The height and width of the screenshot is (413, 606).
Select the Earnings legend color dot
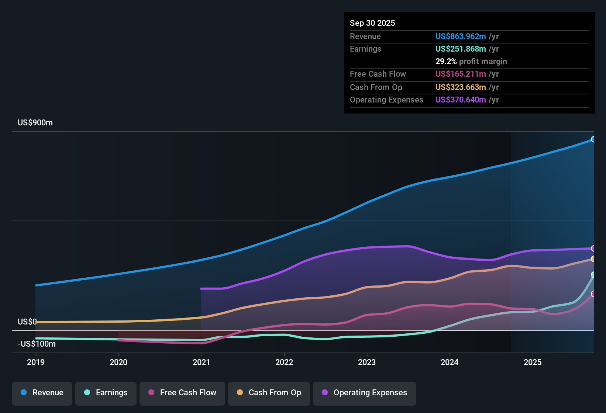tap(87, 393)
